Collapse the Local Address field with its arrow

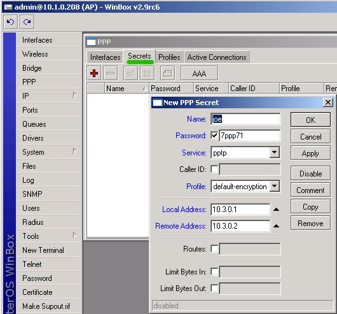pyautogui.click(x=277, y=209)
